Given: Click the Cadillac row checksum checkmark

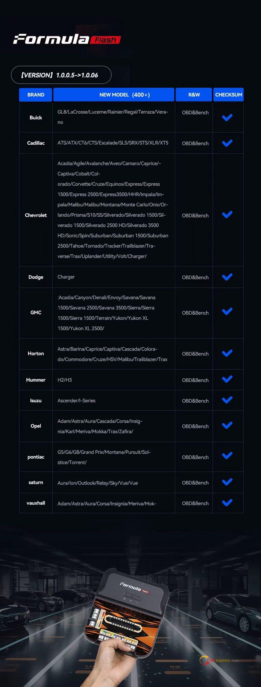Looking at the screenshot, I should (x=227, y=143).
